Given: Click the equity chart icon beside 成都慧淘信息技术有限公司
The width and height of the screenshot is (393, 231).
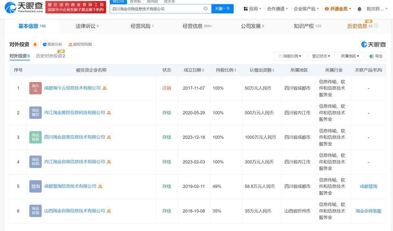Looking at the screenshot, I should coord(100,186).
